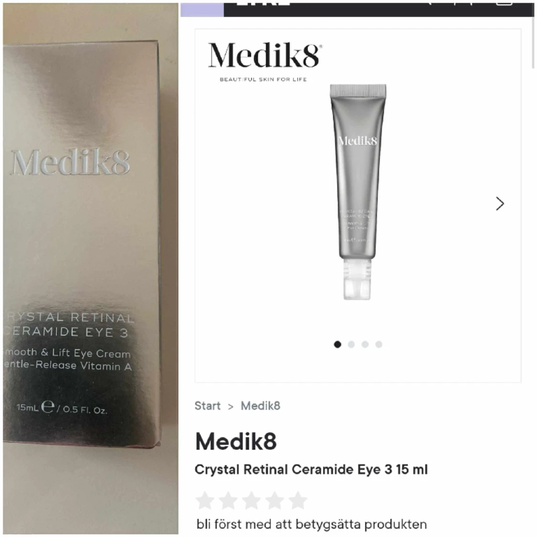Select the first carousel dot indicator
Viewport: 537px width, 537px height.
(337, 344)
